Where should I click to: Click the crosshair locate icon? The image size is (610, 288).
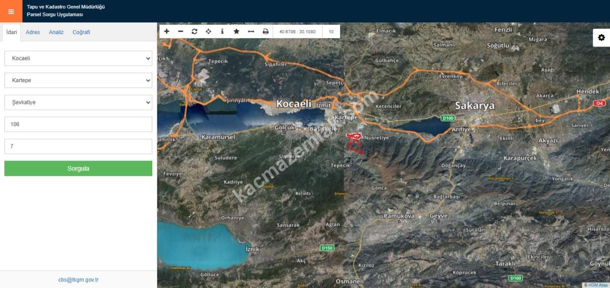pos(208,32)
